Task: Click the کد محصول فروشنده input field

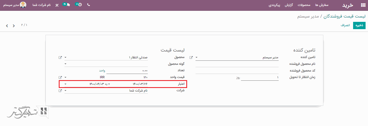Action: (237, 71)
